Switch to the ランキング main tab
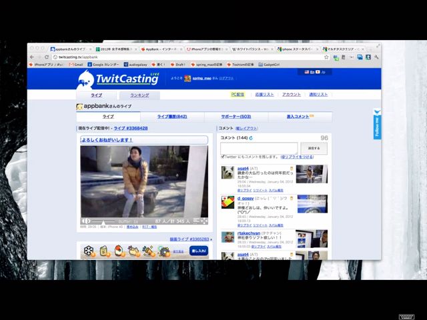The image size is (427, 320). (139, 95)
